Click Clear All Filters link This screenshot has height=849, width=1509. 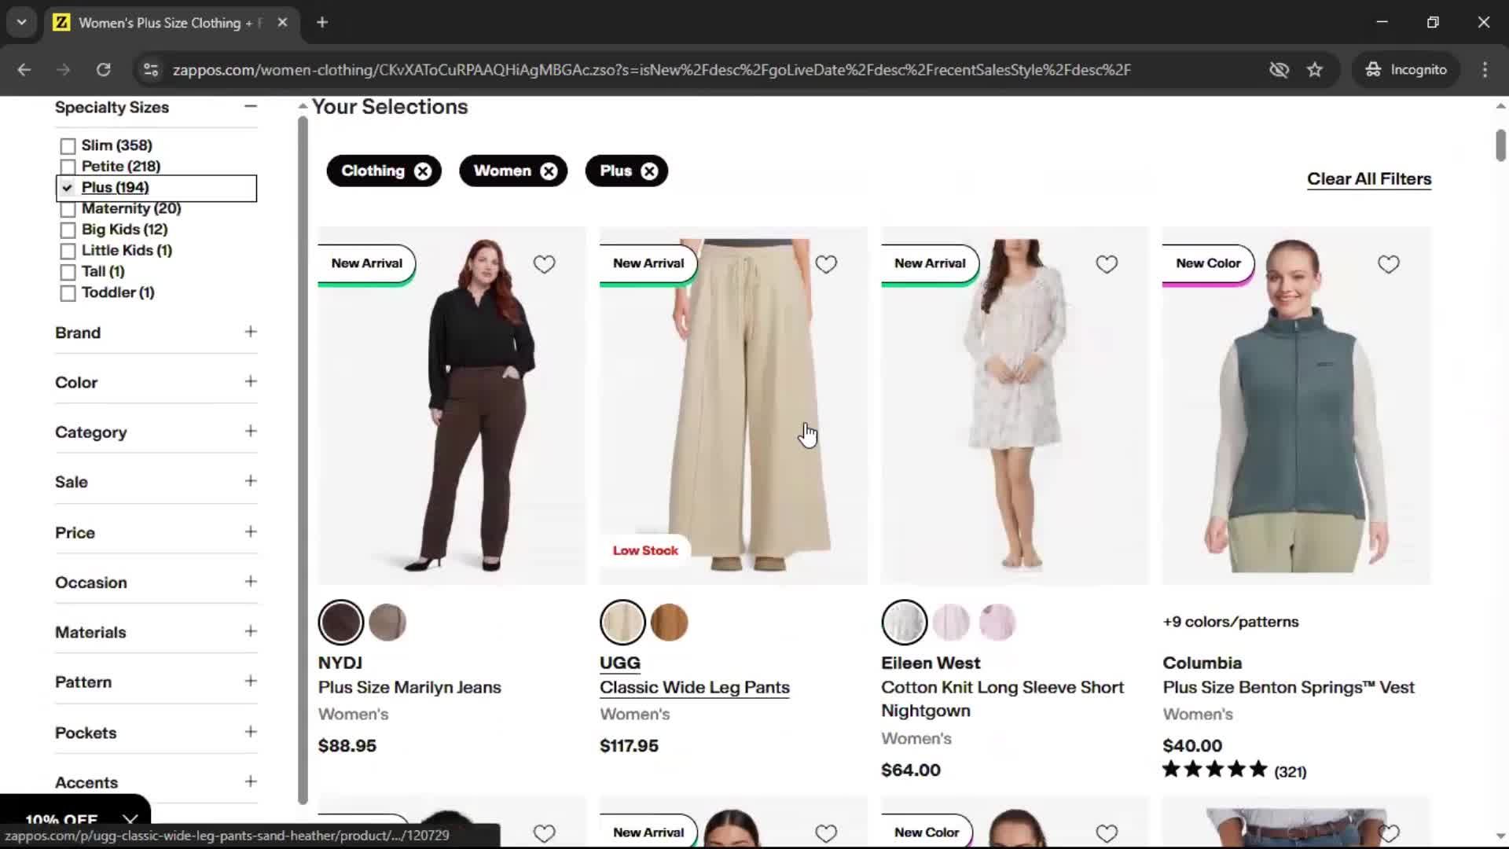(1369, 179)
